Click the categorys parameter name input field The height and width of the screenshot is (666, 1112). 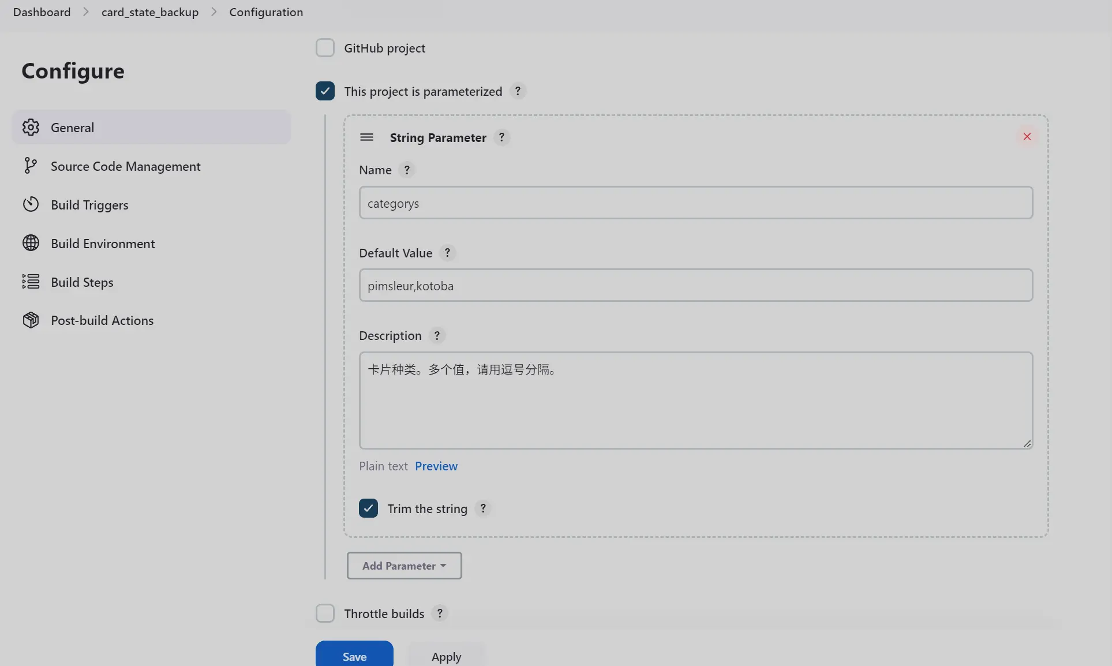(x=695, y=202)
